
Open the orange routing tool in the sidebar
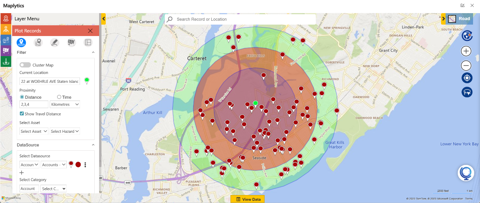5,29
